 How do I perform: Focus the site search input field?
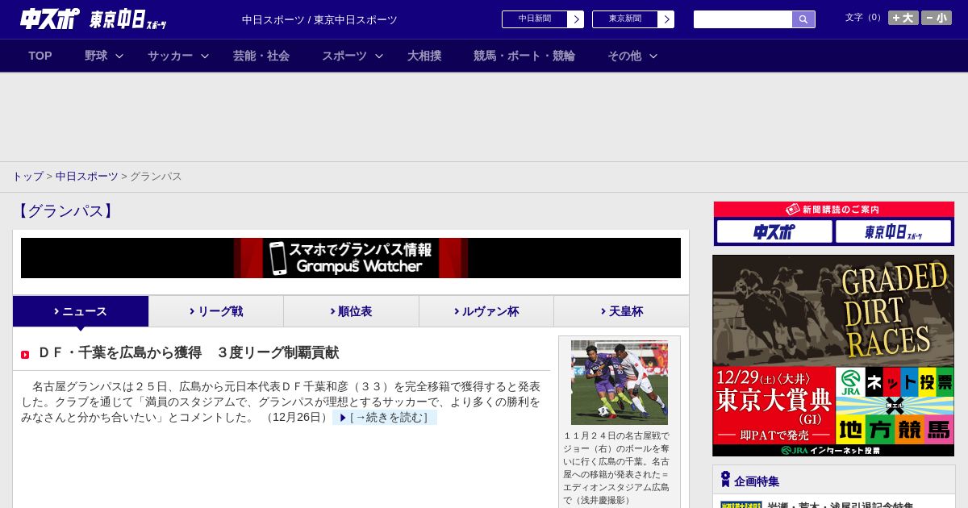pos(743,19)
